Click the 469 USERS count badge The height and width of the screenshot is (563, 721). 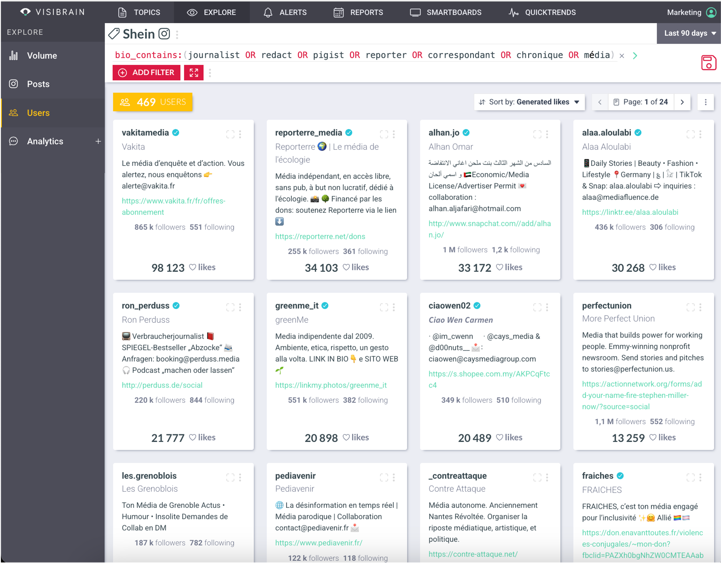(x=152, y=102)
